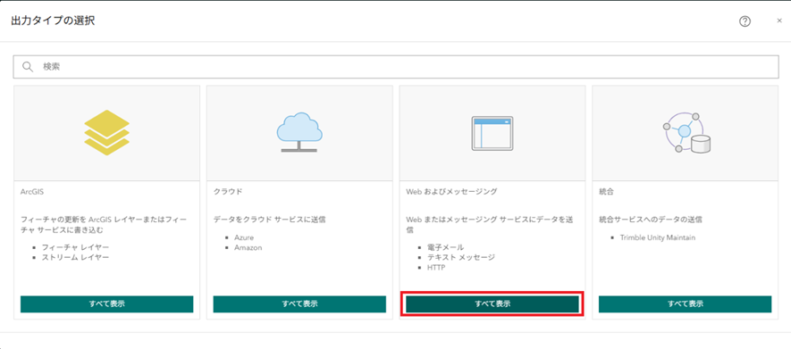Click the Amazon list item
Image resolution: width=791 pixels, height=349 pixels.
click(248, 248)
